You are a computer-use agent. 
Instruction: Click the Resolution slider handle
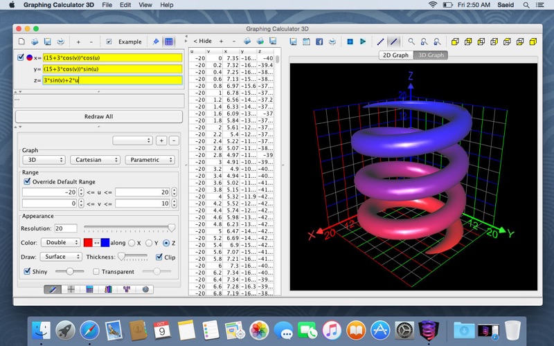click(x=171, y=228)
